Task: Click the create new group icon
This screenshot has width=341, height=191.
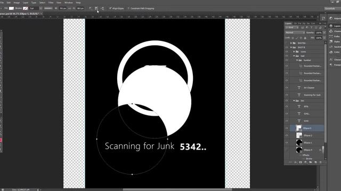Action: 311,162
